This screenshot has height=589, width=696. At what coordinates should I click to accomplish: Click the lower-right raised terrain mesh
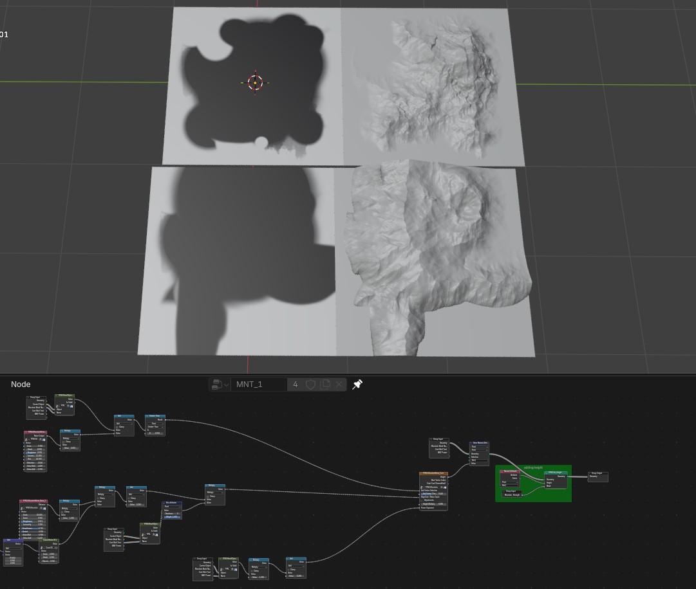coord(438,257)
